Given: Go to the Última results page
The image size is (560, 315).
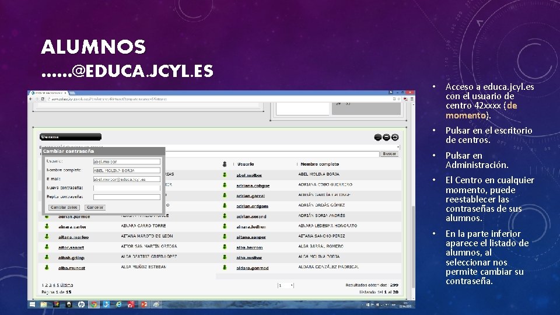Looking at the screenshot, I should 66,285.
